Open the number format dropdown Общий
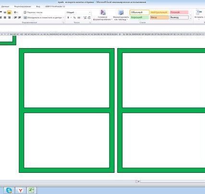 click(x=78, y=13)
